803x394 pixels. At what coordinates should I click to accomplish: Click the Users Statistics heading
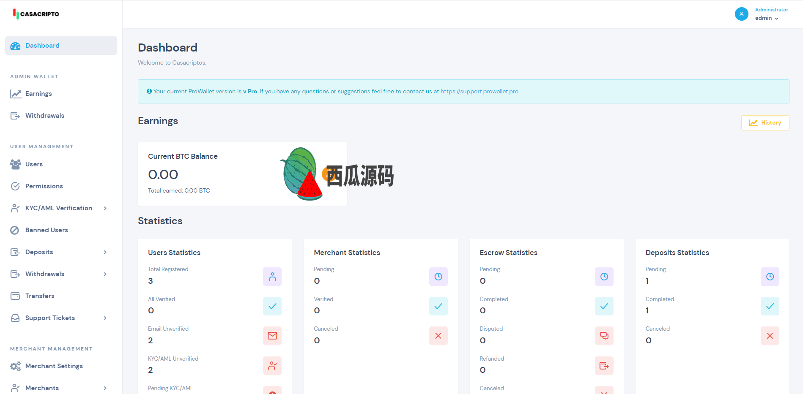[x=174, y=253]
